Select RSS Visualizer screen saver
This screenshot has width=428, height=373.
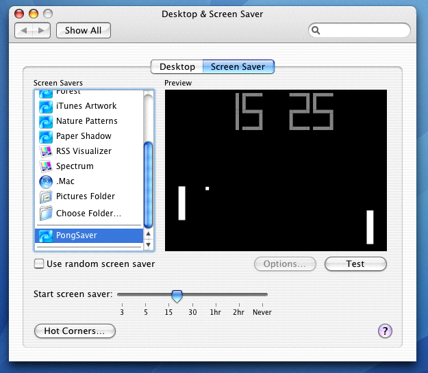click(x=89, y=151)
